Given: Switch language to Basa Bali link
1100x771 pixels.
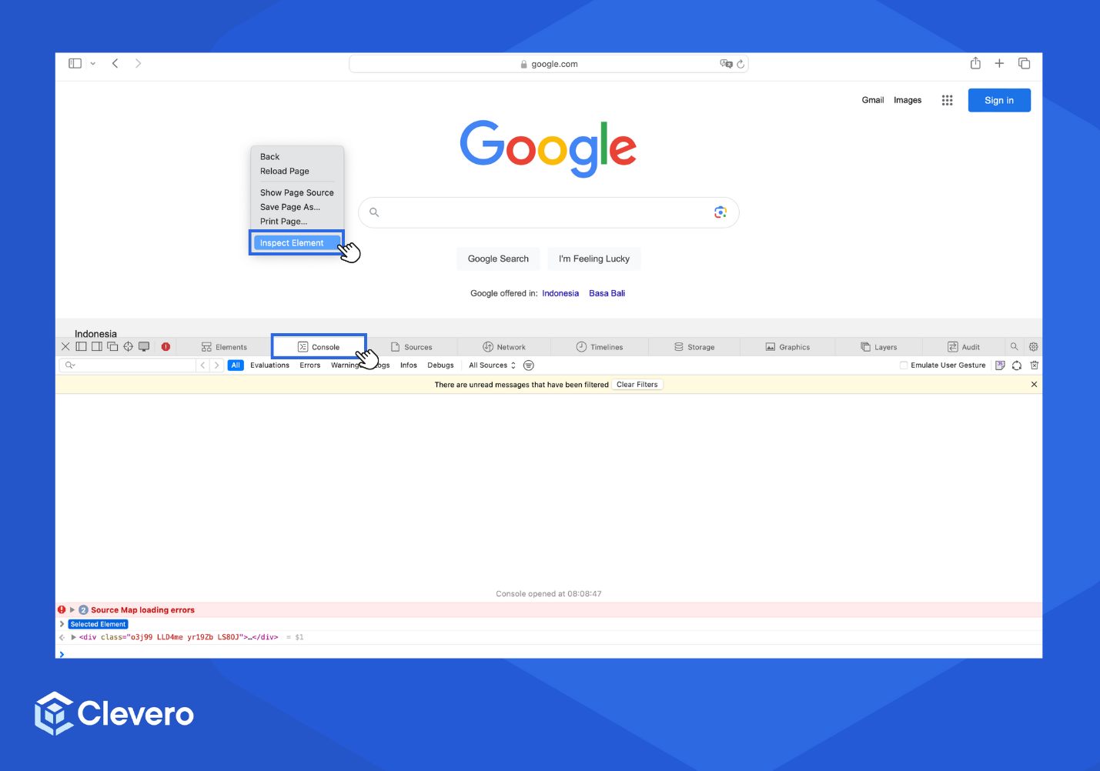Looking at the screenshot, I should (607, 293).
